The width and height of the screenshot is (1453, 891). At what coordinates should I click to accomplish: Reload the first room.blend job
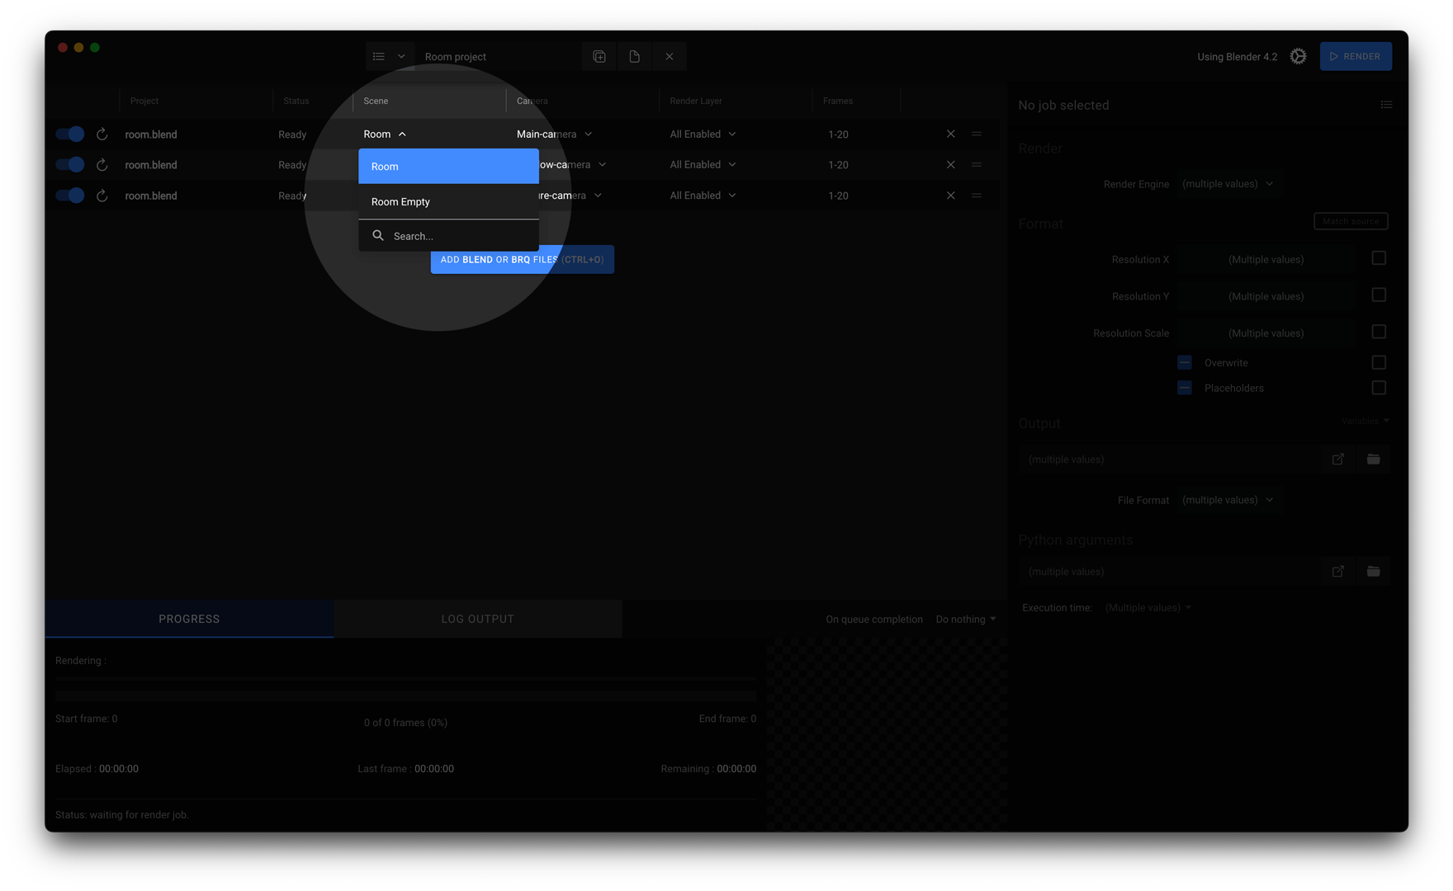coord(102,134)
